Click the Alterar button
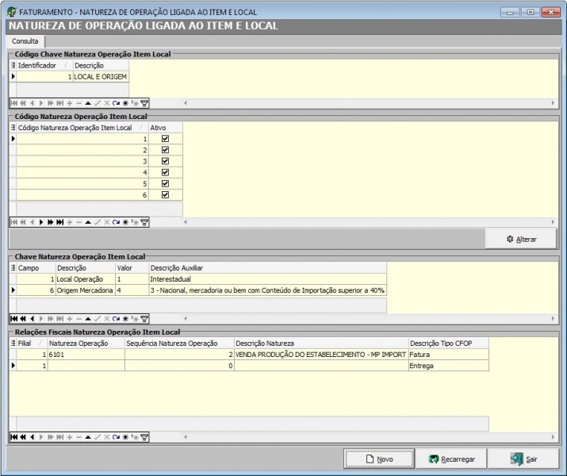Viewport: 567px width, 476px height. (521, 240)
